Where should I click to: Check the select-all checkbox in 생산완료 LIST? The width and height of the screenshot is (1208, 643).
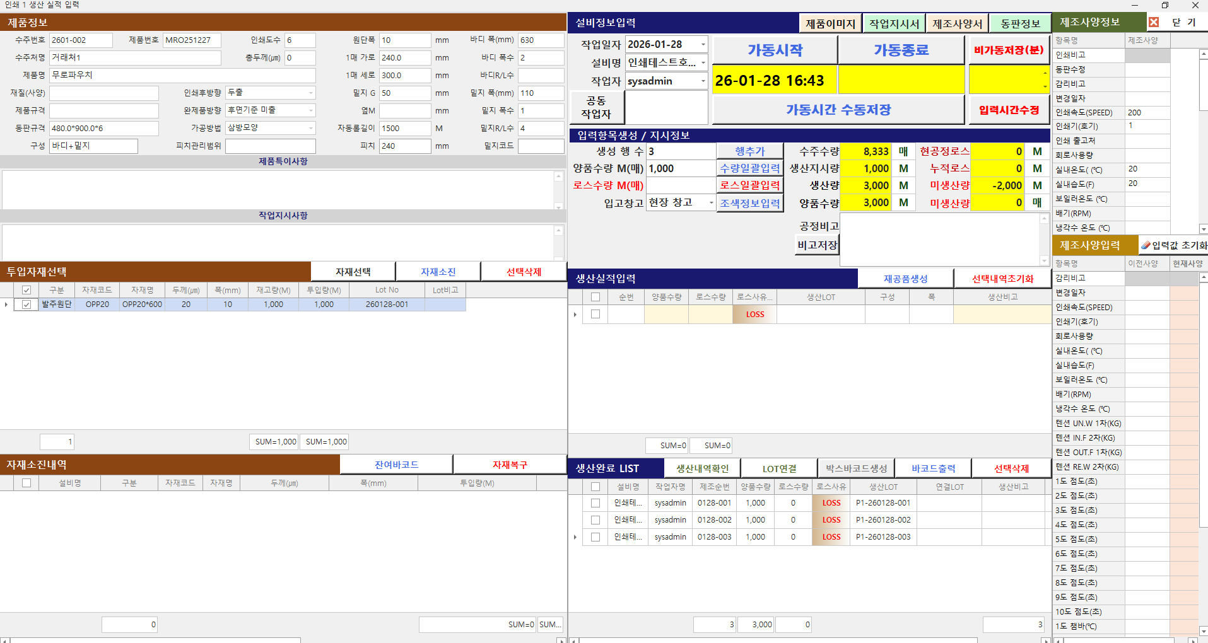[x=595, y=486]
